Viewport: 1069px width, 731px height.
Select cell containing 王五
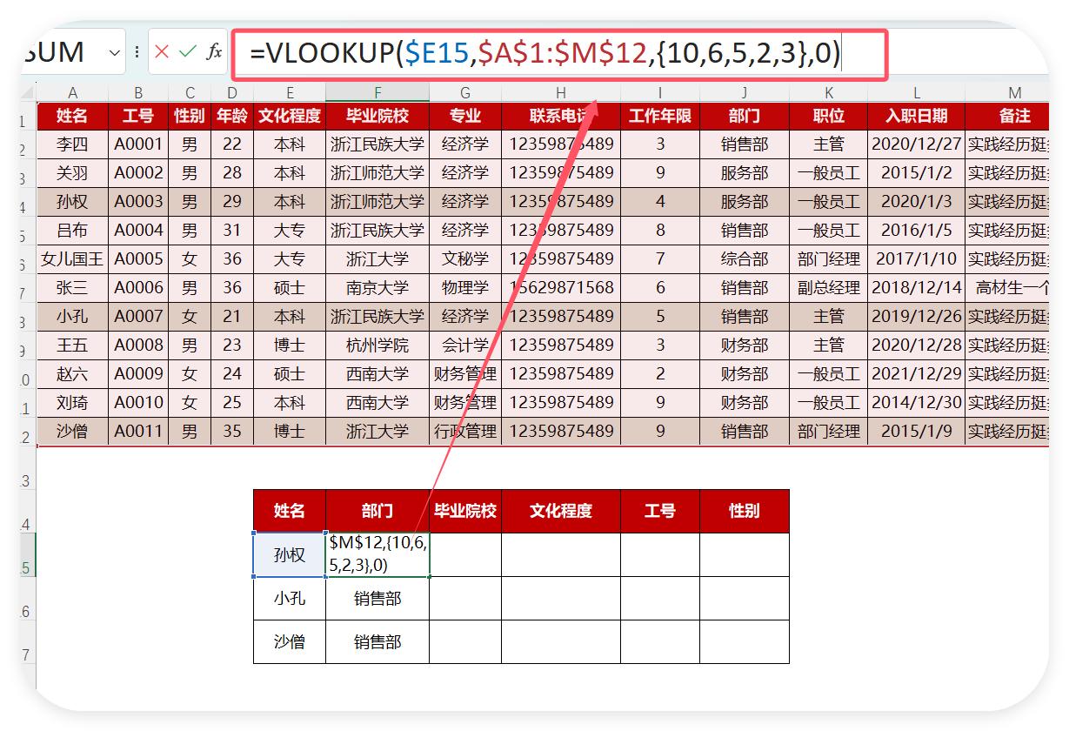click(x=72, y=345)
